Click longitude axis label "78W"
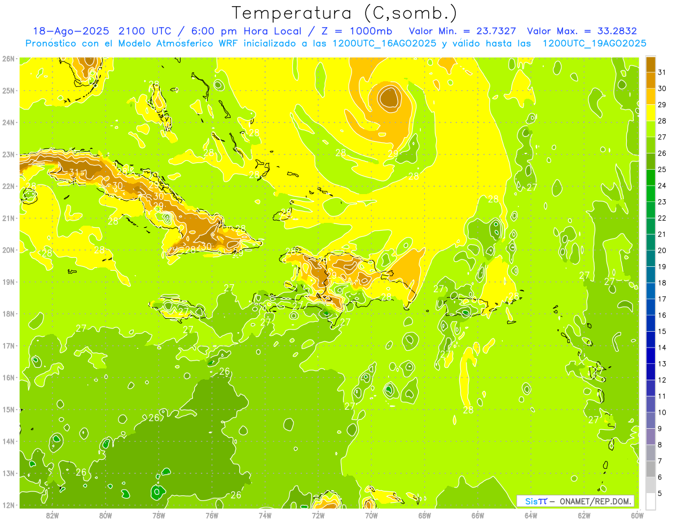677x523 pixels. (x=159, y=515)
